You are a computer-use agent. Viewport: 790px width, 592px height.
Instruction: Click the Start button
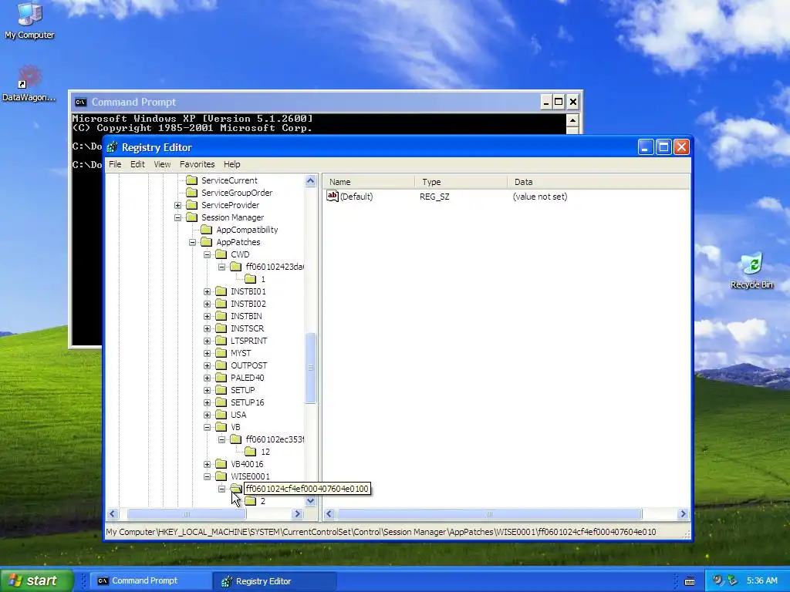37,580
